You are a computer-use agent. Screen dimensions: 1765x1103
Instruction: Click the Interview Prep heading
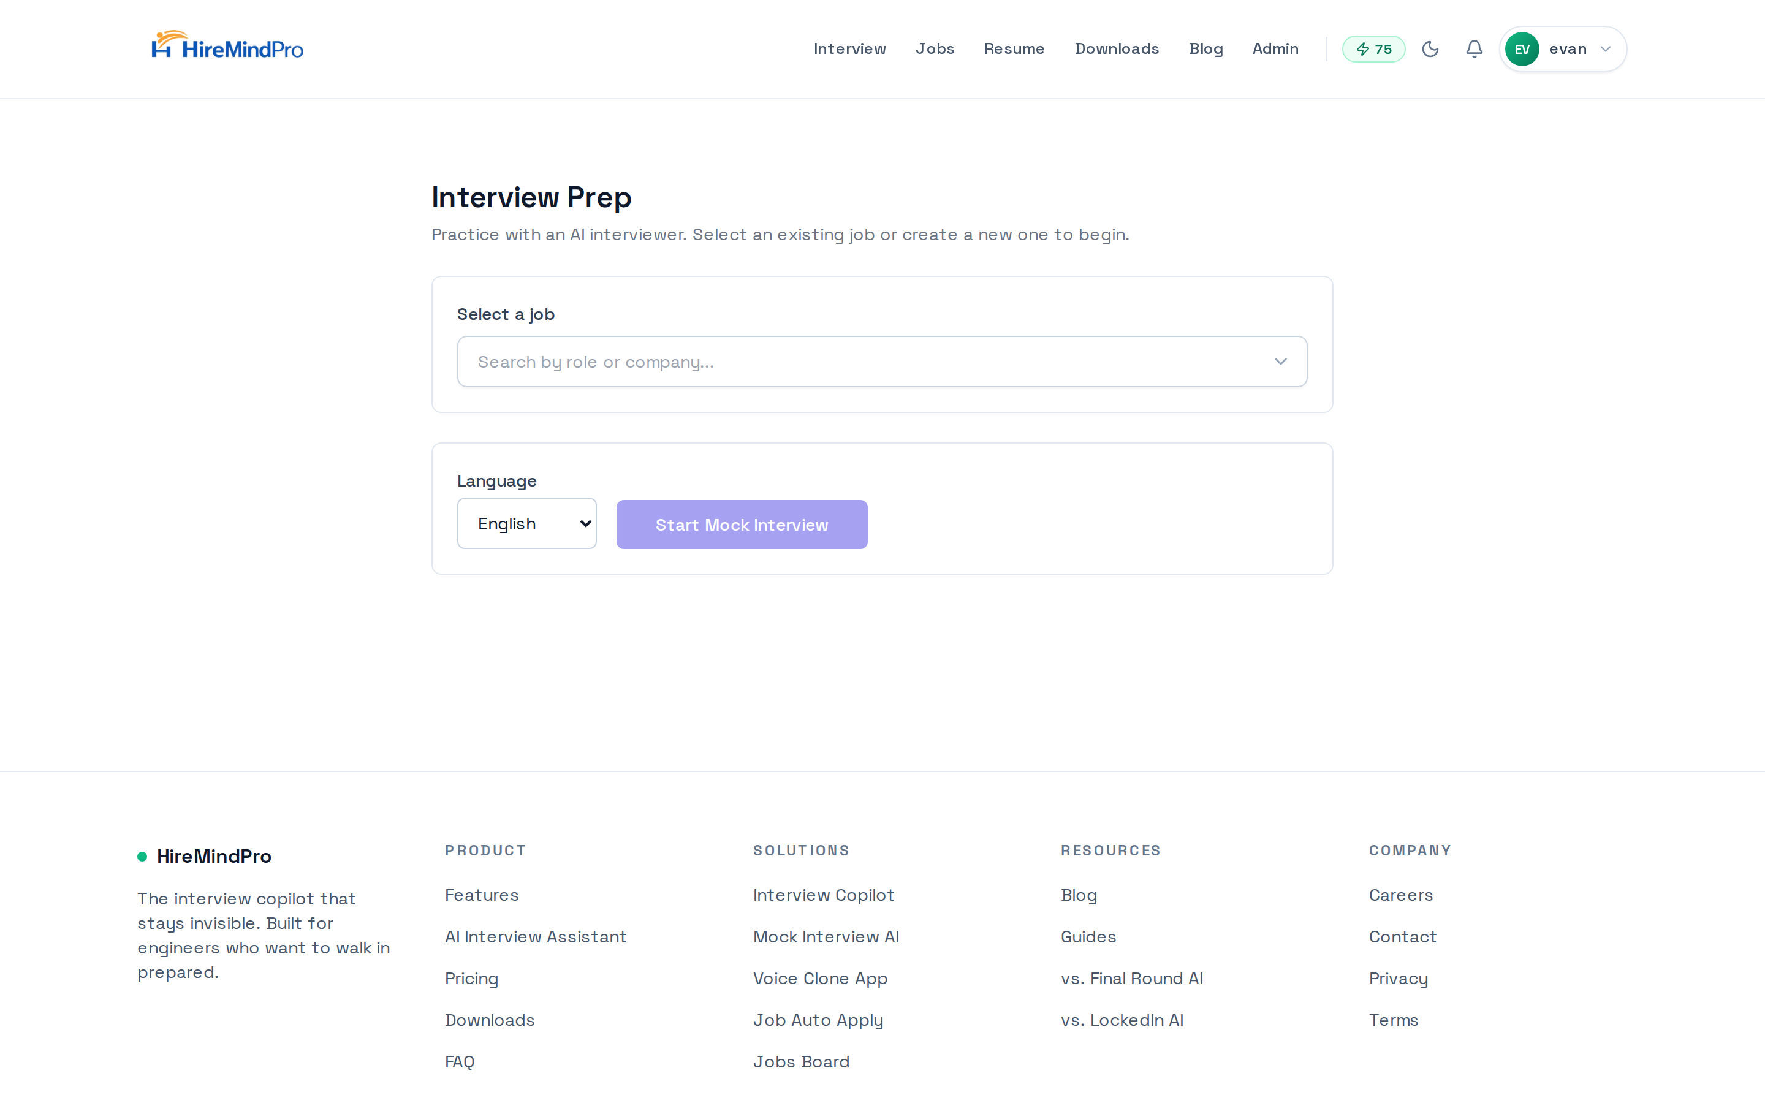(531, 197)
